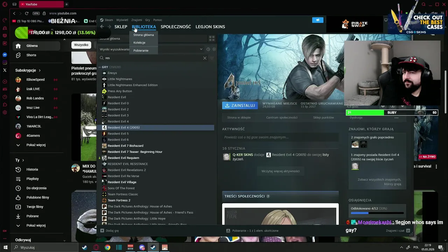Viewport: 448px width, 252px height.
Task: Go to SPOŁECZNOŚĆ tab in Steam
Action: (x=176, y=27)
